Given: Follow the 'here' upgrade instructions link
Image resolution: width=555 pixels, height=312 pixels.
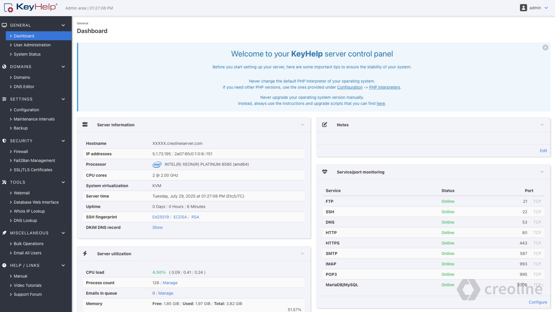Looking at the screenshot, I should 380,104.
